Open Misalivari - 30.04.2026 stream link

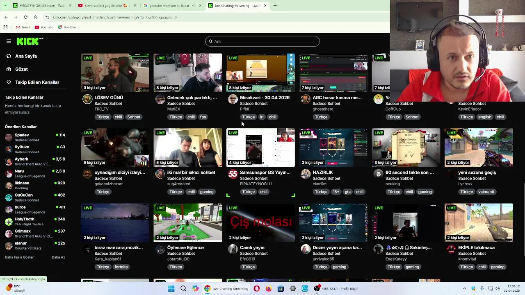coord(265,98)
